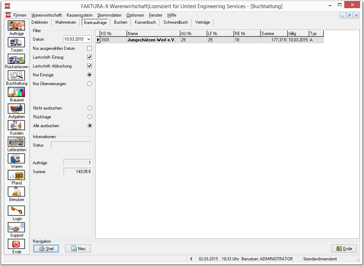Uncheck Lastschrift- Abbuchung checkbox
364x266 pixels.
coord(89,66)
